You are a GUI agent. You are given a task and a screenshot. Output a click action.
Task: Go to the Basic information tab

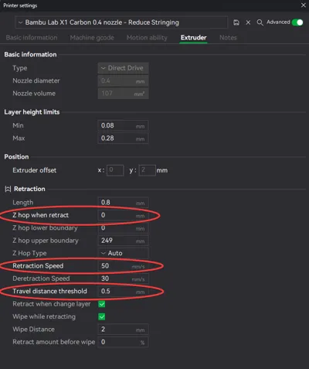32,38
